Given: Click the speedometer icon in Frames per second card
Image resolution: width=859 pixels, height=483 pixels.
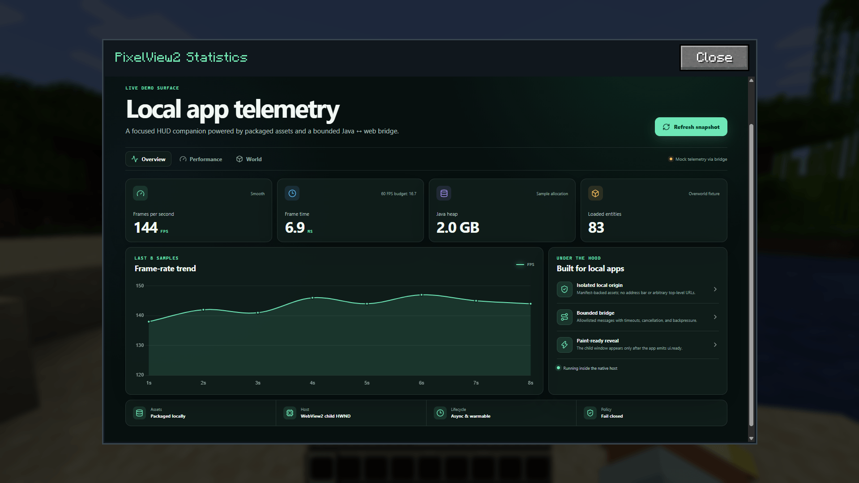Looking at the screenshot, I should (141, 193).
